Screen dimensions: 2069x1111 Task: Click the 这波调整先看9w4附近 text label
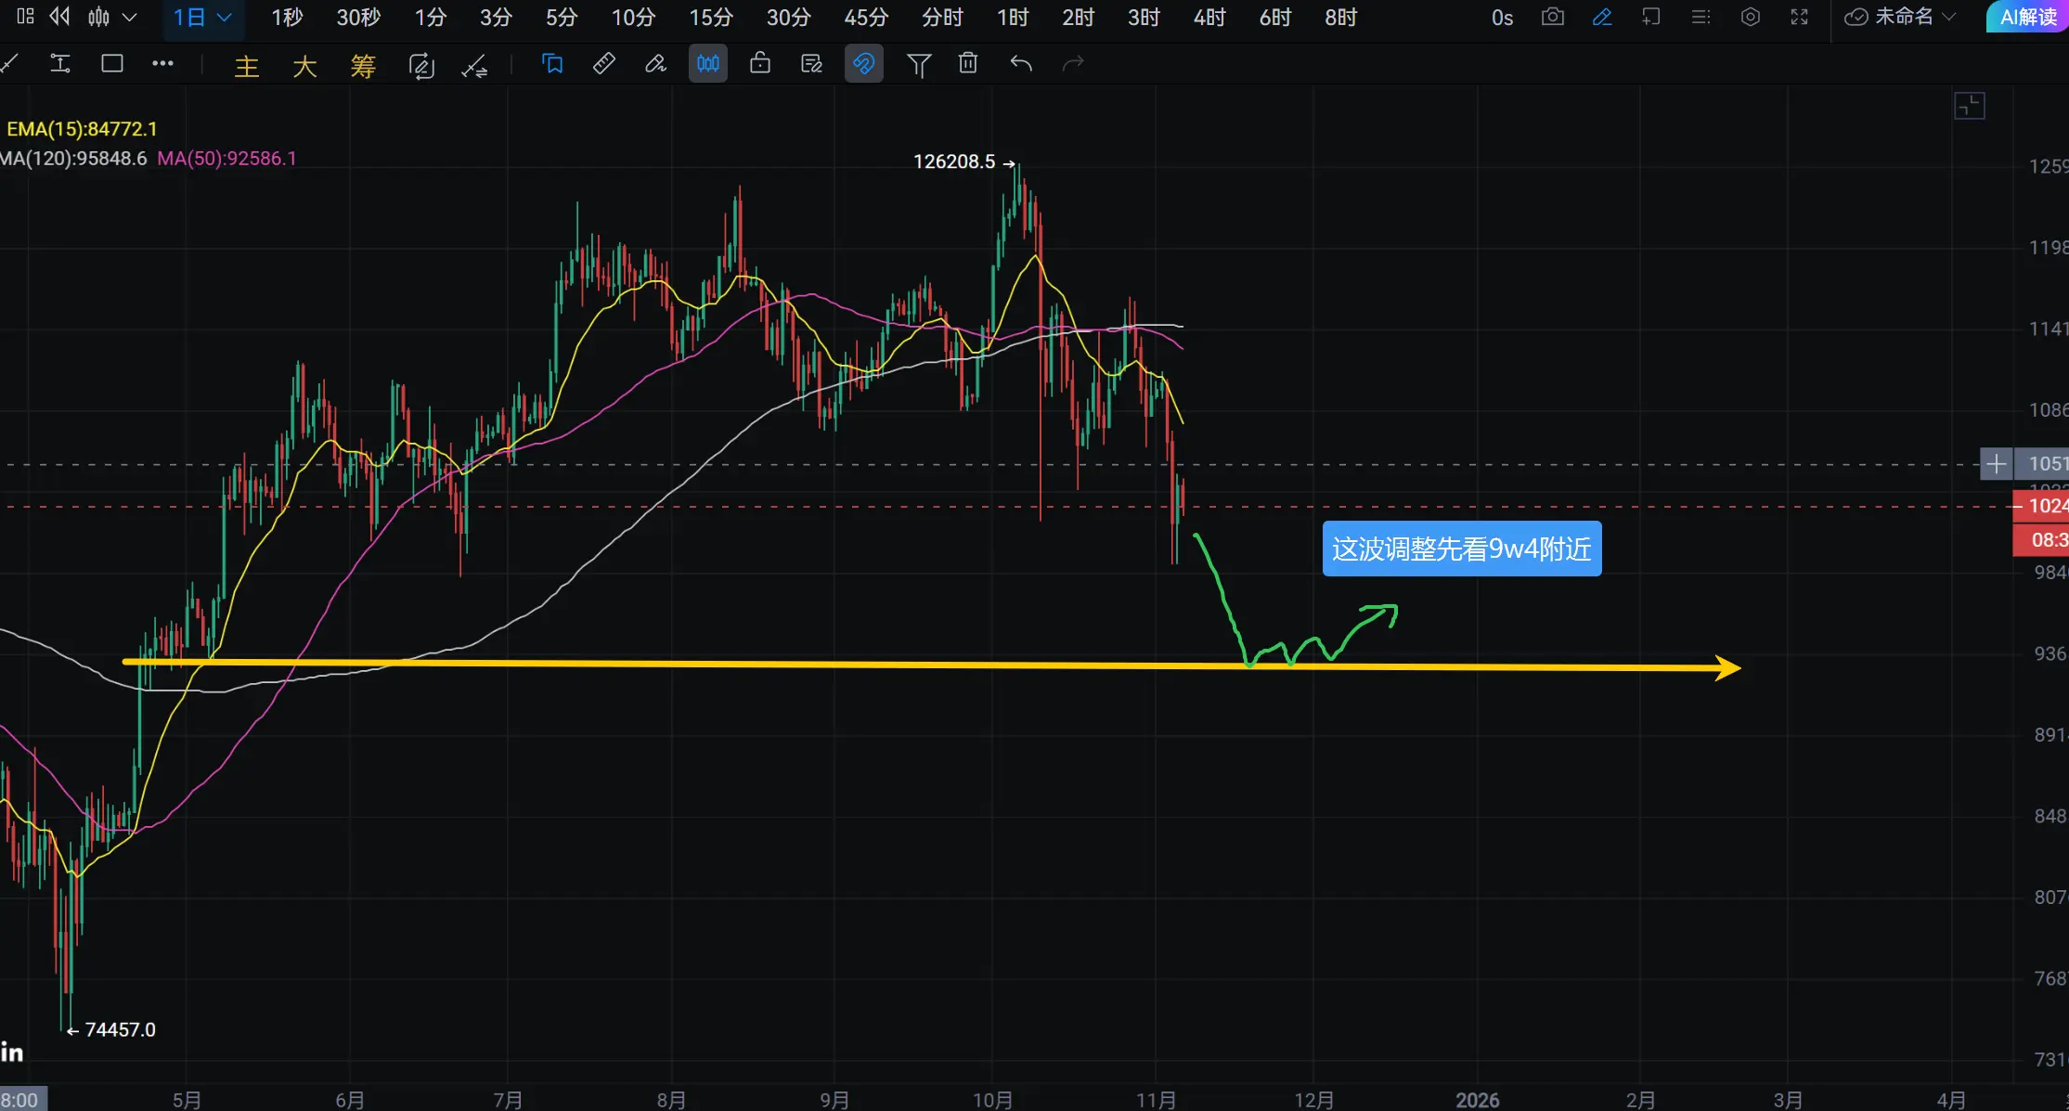[1461, 549]
